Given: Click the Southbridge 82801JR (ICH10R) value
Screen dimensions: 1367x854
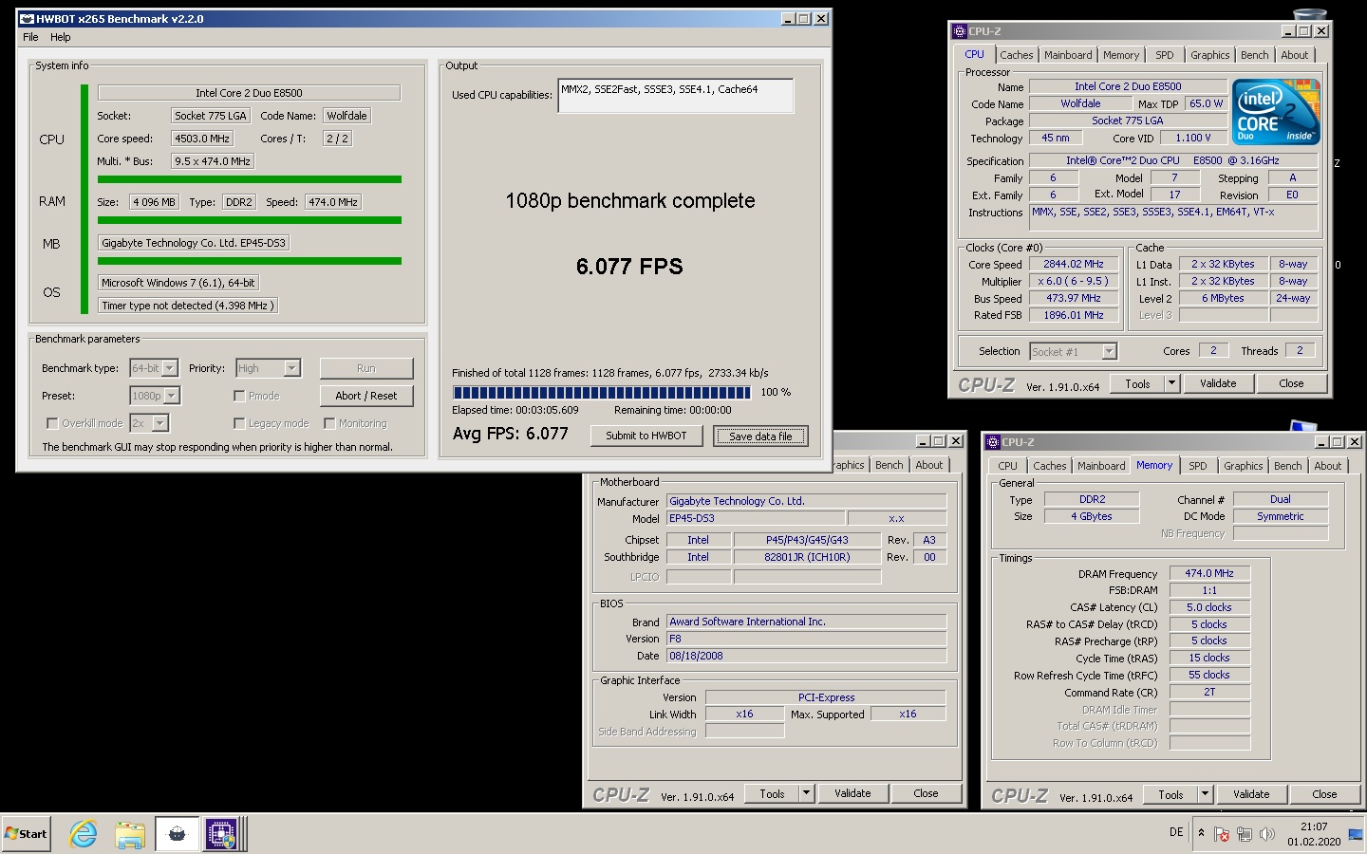Looking at the screenshot, I should click(x=807, y=557).
